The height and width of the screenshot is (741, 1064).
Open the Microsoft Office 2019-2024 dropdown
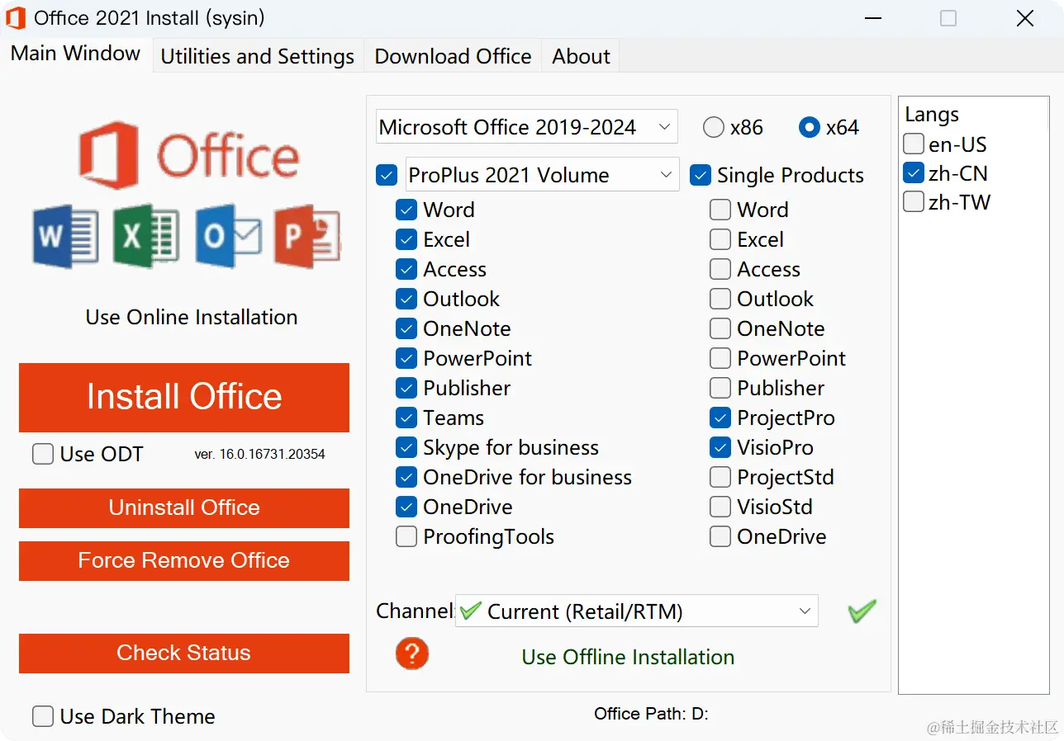665,126
